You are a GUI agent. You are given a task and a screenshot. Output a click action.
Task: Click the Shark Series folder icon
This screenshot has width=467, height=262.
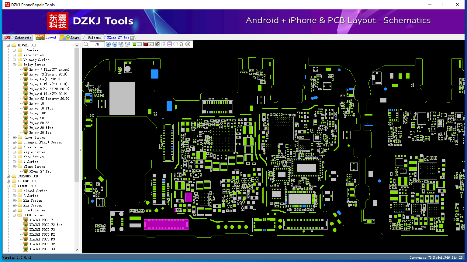pos(20,210)
